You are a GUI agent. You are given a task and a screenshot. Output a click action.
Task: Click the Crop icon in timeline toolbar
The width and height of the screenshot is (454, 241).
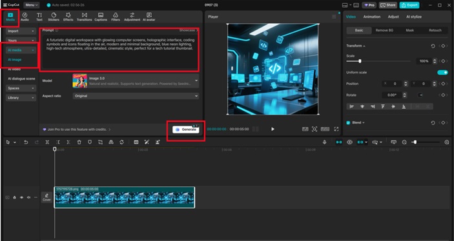click(x=100, y=142)
